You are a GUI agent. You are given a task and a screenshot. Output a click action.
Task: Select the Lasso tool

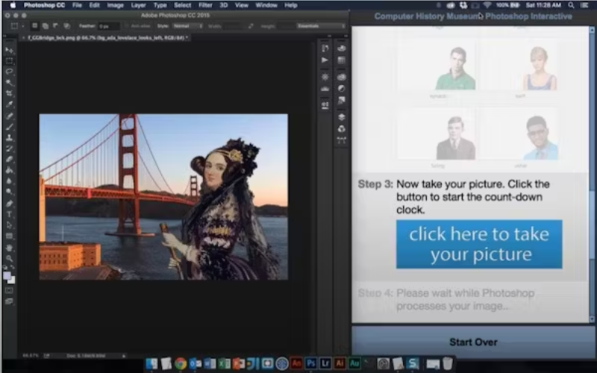point(9,72)
